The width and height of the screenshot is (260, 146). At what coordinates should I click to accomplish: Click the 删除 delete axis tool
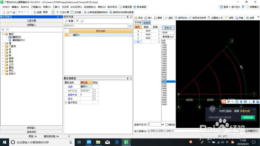point(158,18)
